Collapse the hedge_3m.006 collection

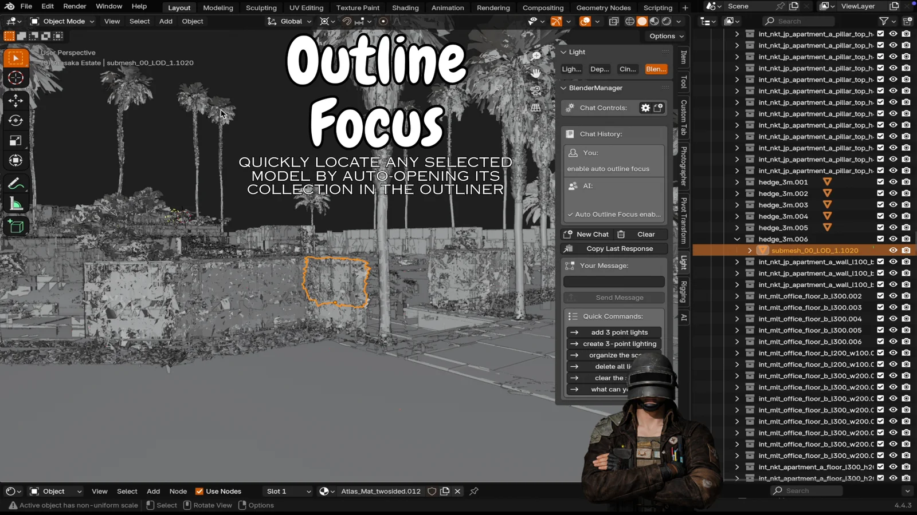pyautogui.click(x=738, y=239)
